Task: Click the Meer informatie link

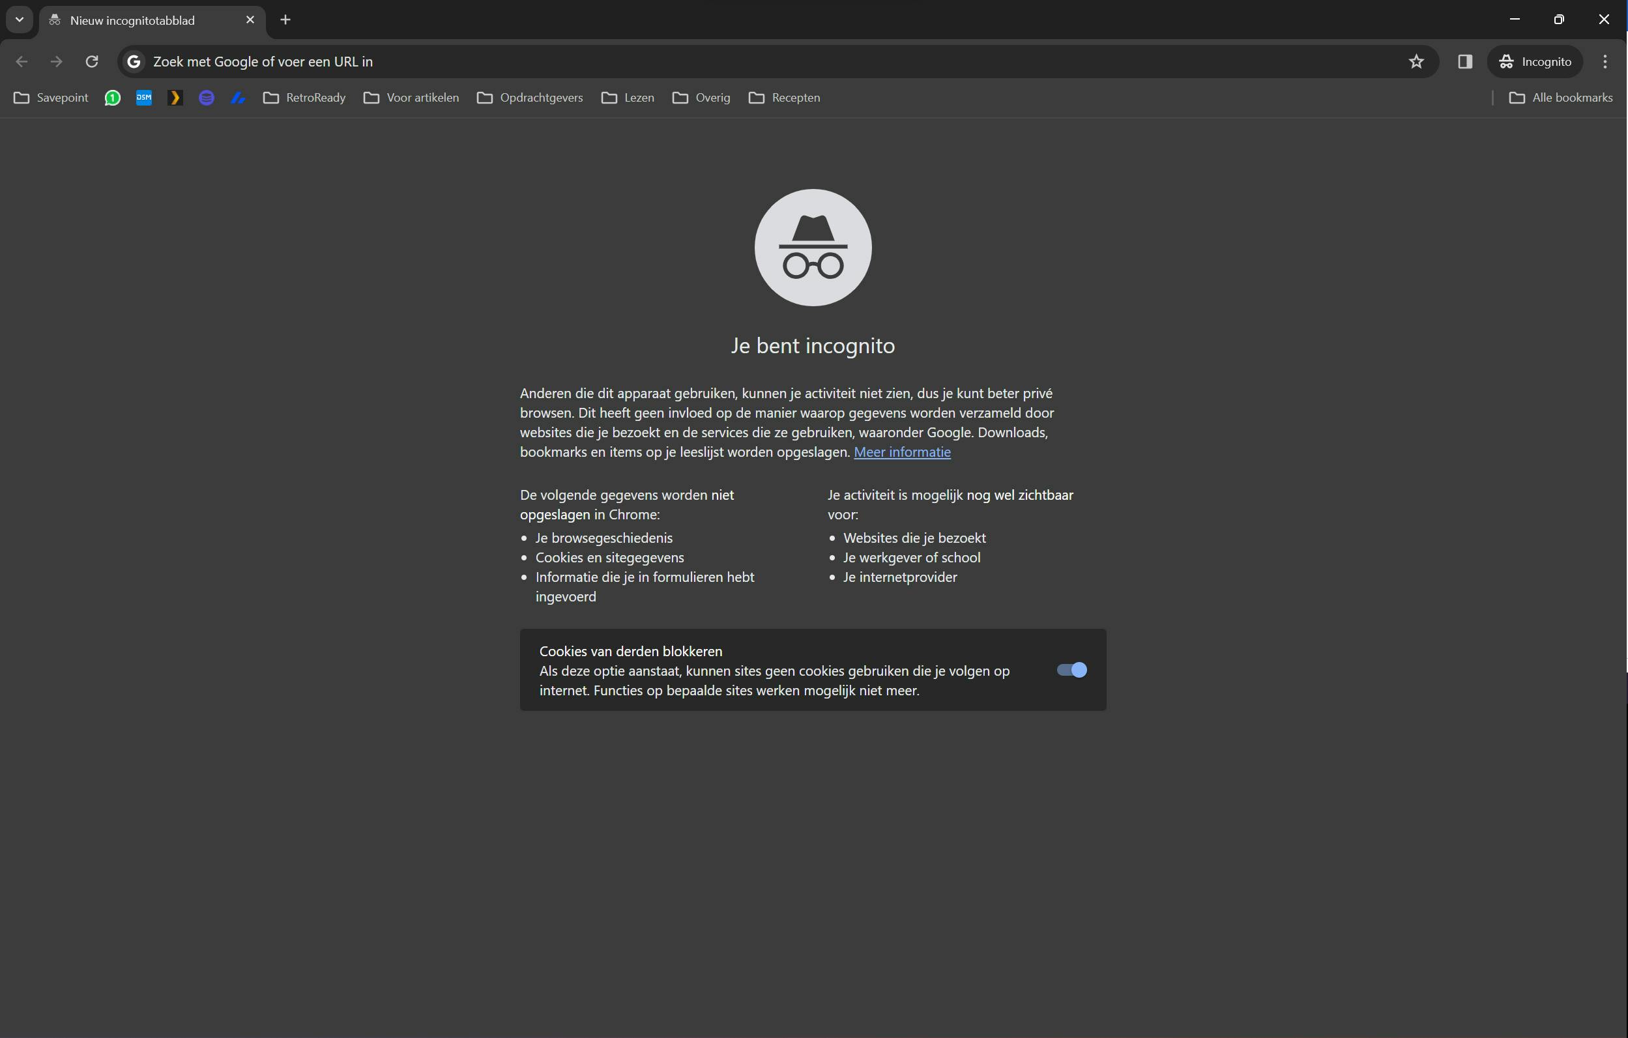Action: [902, 452]
